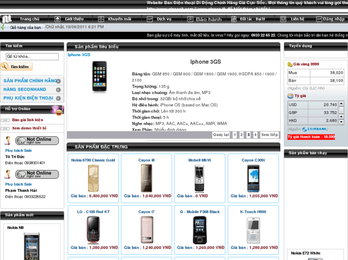Open the Trang chủ menu

pyautogui.click(x=30, y=19)
